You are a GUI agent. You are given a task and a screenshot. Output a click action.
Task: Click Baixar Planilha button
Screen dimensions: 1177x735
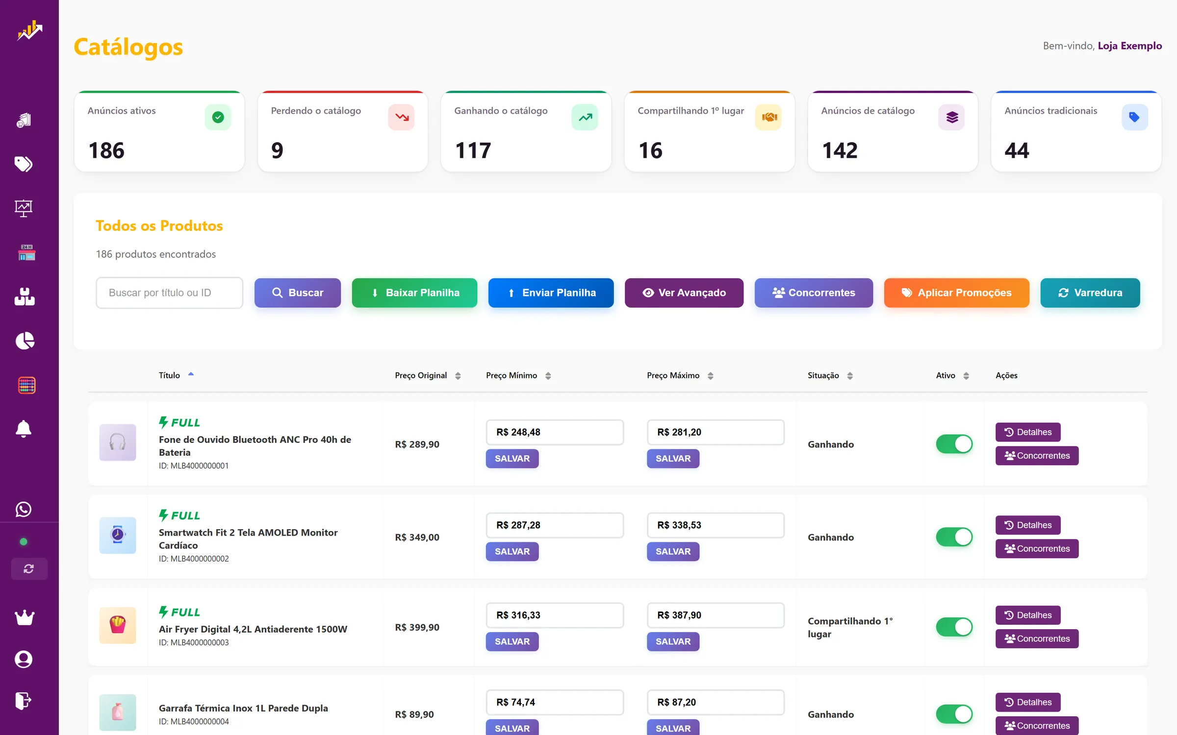pyautogui.click(x=414, y=293)
